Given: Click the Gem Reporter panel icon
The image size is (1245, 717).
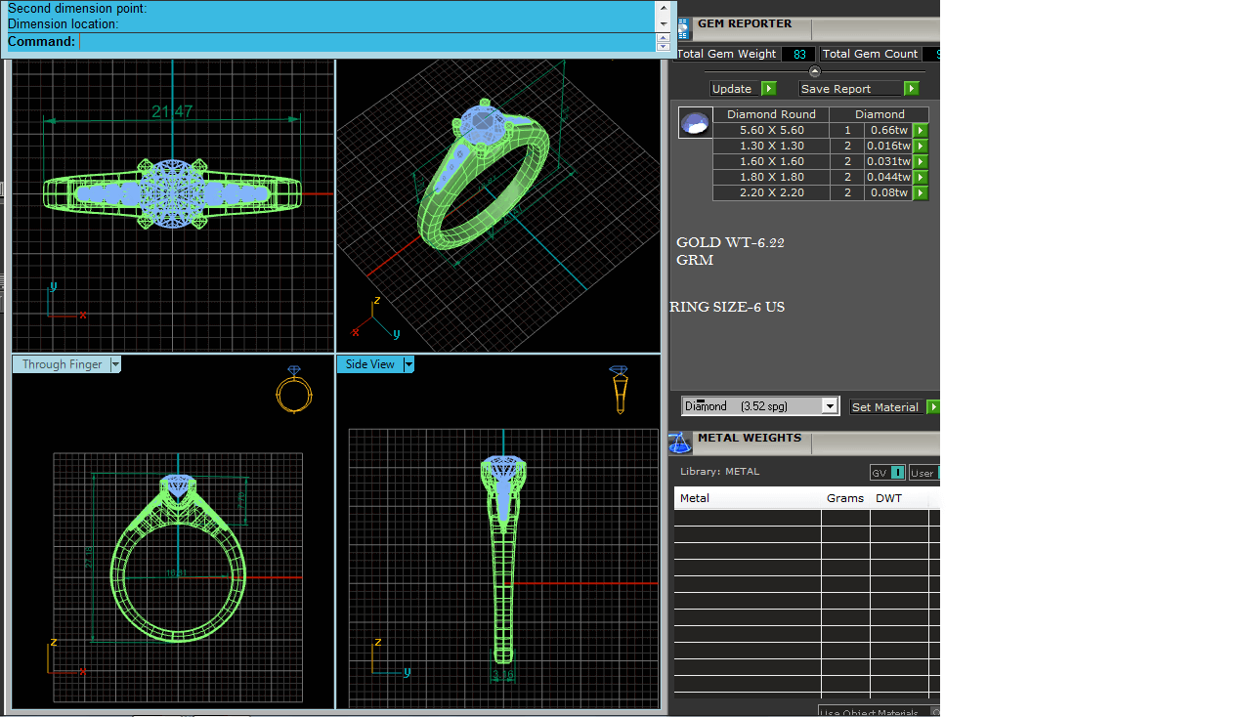Looking at the screenshot, I should [683, 29].
